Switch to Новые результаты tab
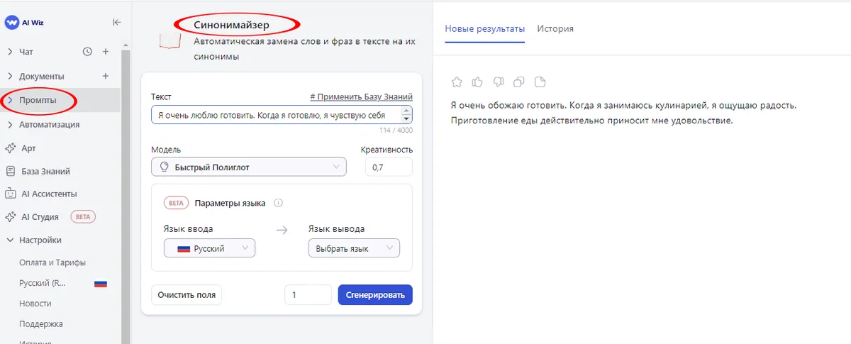 (485, 29)
